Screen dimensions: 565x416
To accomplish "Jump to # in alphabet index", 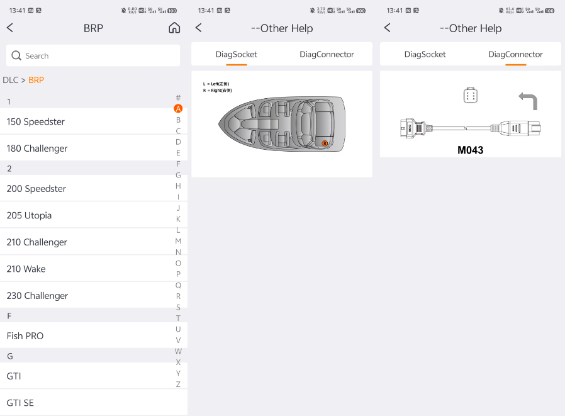I will pos(178,98).
